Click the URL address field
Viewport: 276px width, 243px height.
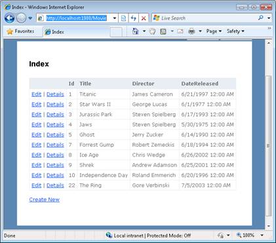point(77,18)
